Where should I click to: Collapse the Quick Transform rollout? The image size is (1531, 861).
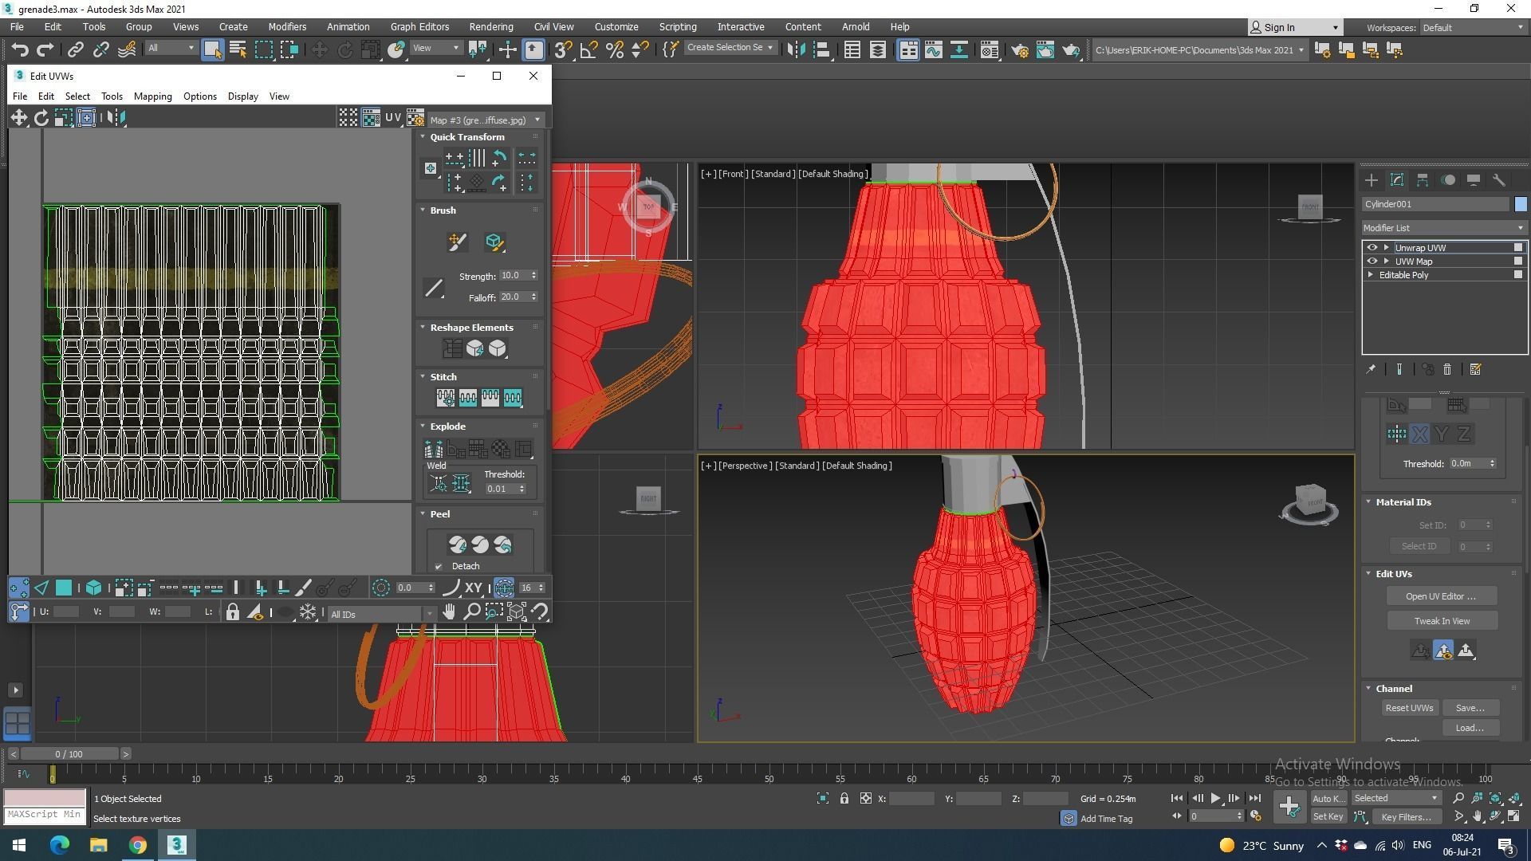pos(423,137)
